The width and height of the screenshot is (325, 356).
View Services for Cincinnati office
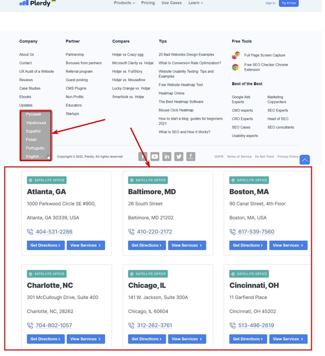coord(288,339)
